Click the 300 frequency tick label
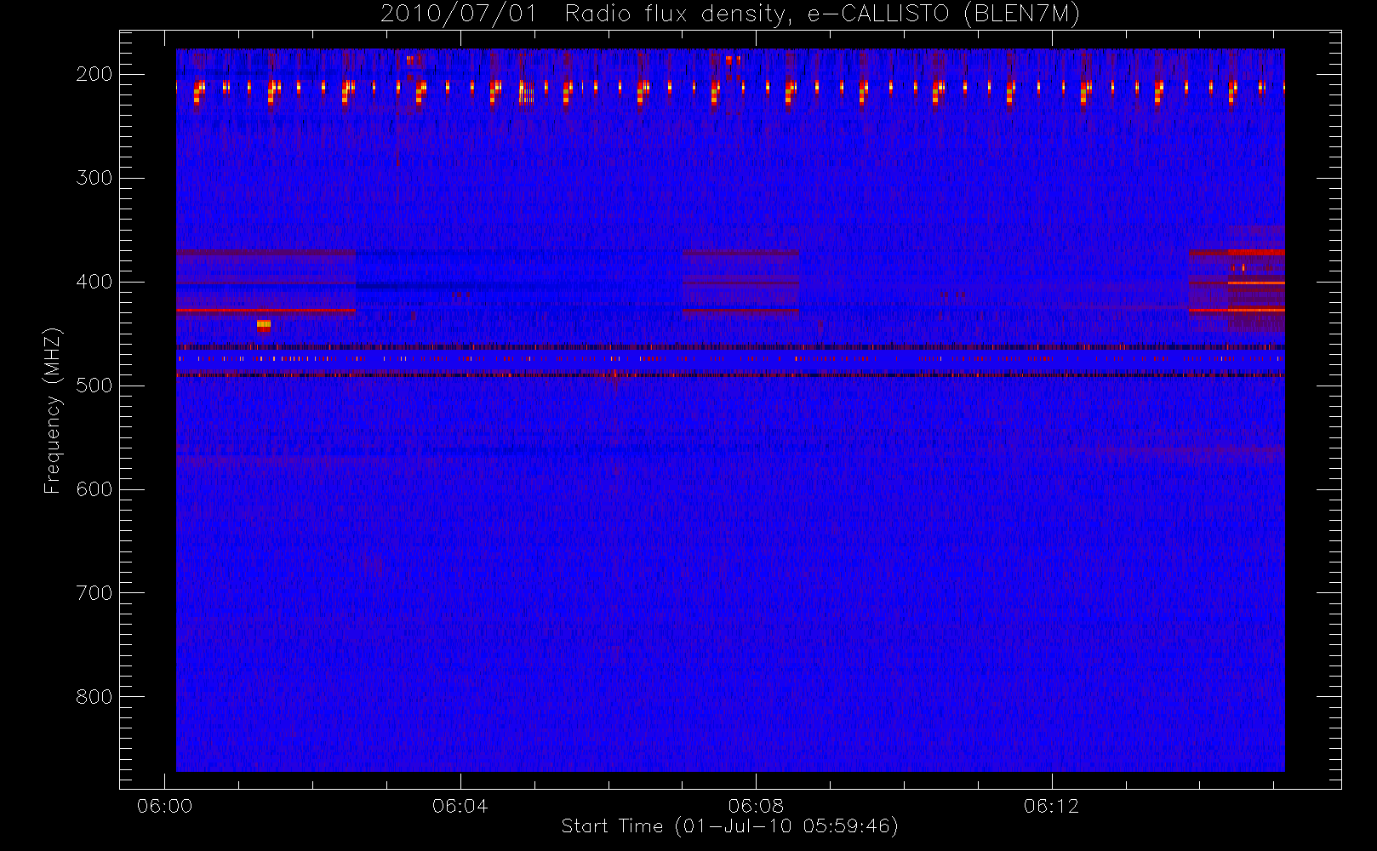This screenshot has width=1377, height=851. tap(94, 178)
